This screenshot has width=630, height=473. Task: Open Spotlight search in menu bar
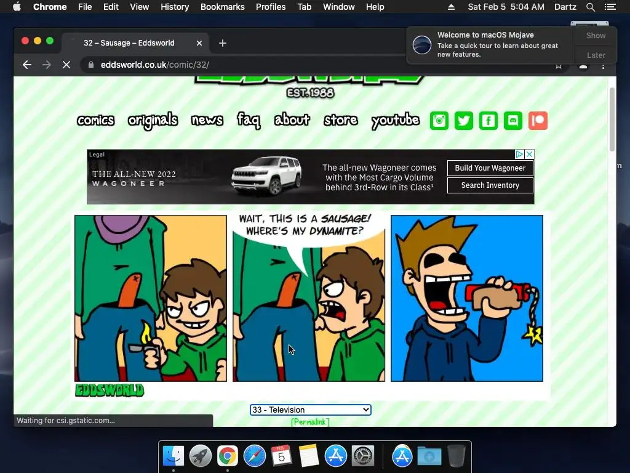tap(590, 7)
